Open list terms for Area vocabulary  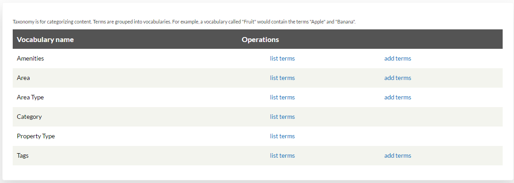tap(282, 78)
